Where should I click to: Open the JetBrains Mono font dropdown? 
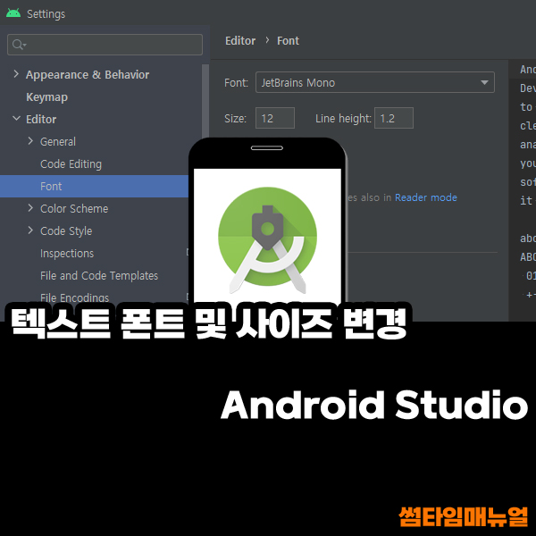374,82
